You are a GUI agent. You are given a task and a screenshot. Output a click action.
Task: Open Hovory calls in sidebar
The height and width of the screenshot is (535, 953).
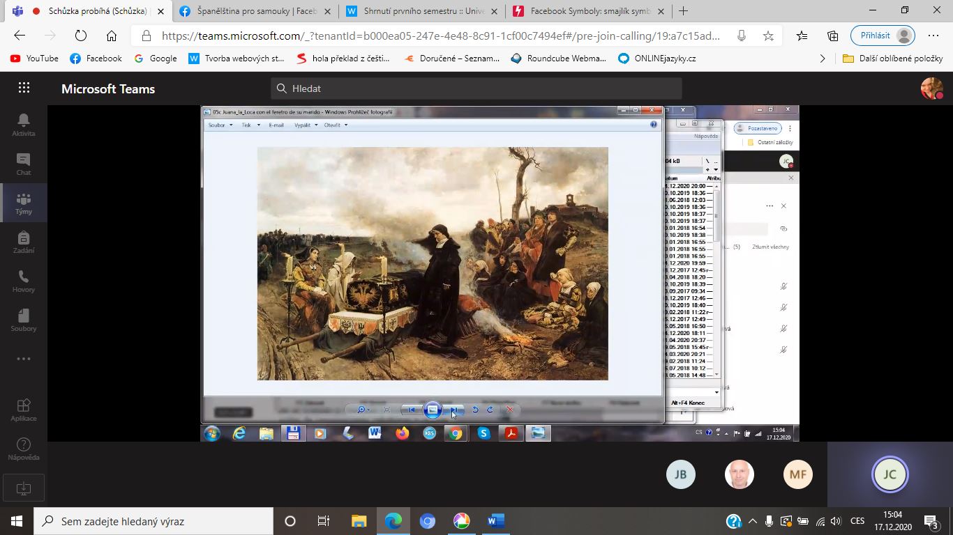pyautogui.click(x=24, y=281)
